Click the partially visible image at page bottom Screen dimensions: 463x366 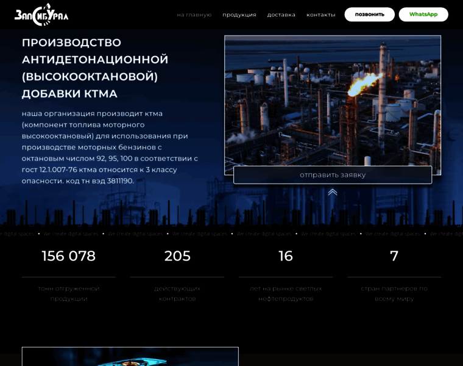click(x=130, y=356)
